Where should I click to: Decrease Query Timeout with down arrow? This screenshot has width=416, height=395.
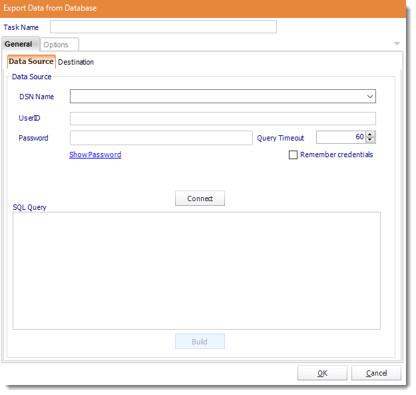tap(370, 140)
